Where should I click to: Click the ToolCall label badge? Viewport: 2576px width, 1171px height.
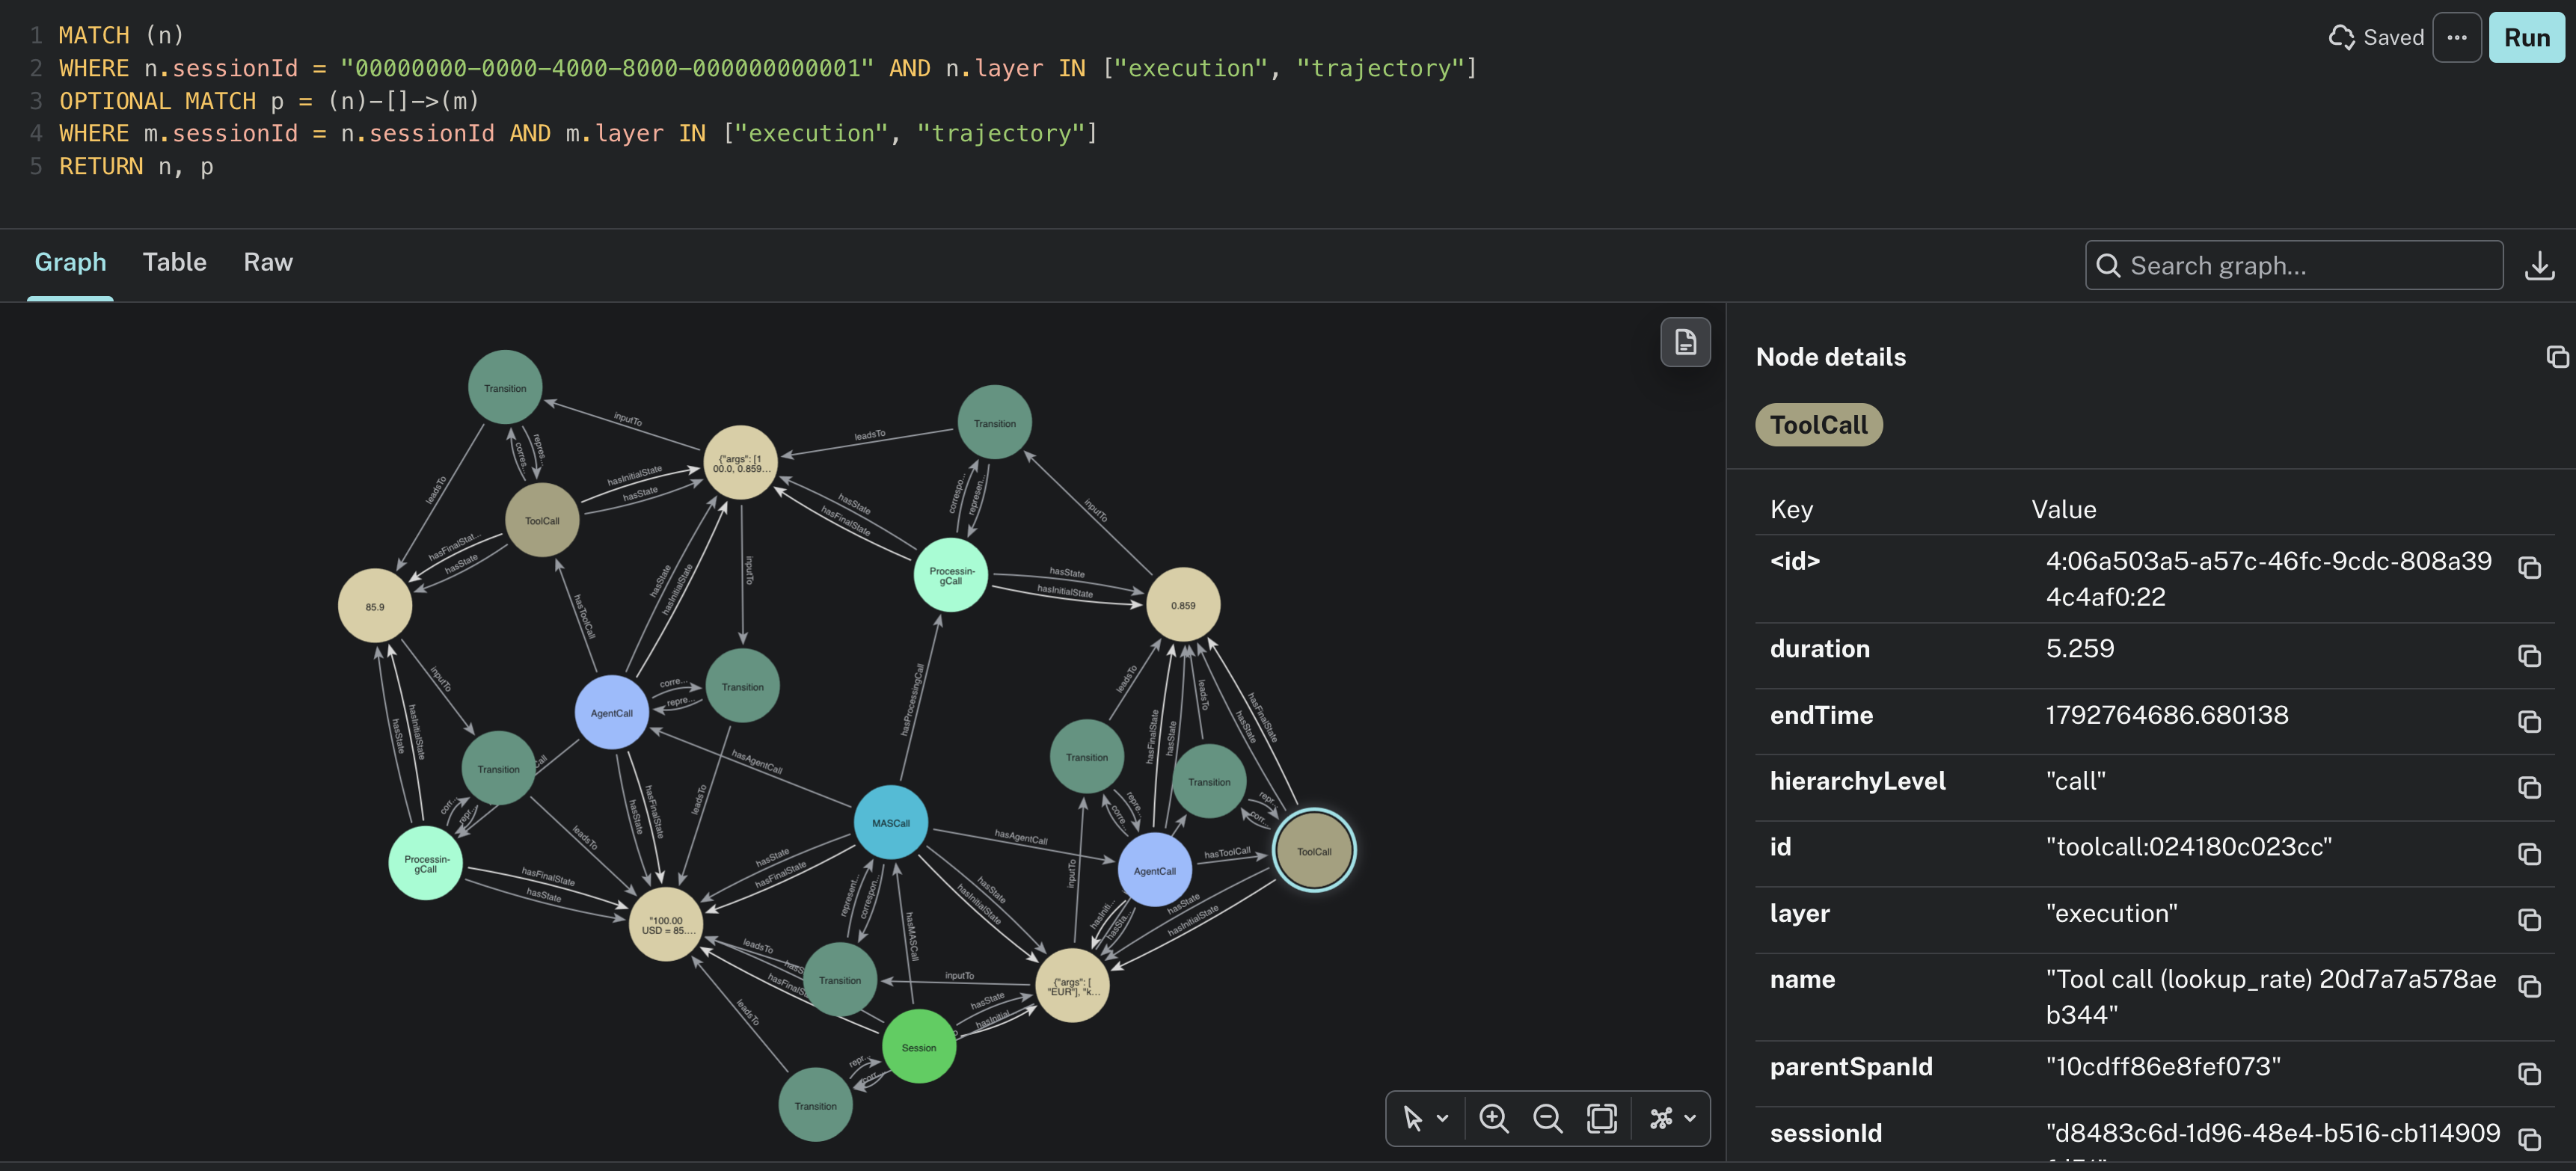point(1818,425)
